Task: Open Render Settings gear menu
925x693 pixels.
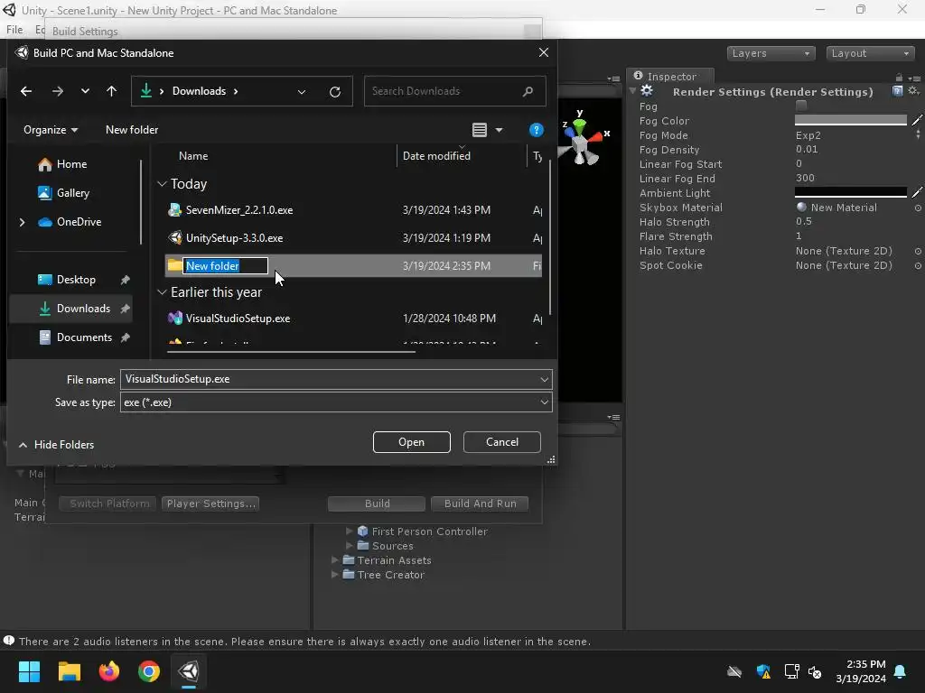Action: point(913,91)
